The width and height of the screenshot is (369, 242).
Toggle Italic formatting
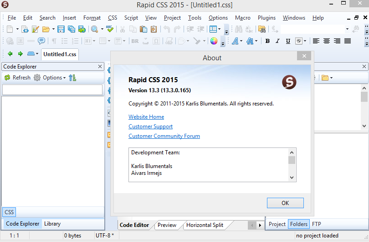click(278, 41)
